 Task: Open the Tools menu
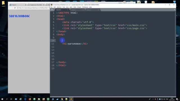pyautogui.click(x=75, y=7)
